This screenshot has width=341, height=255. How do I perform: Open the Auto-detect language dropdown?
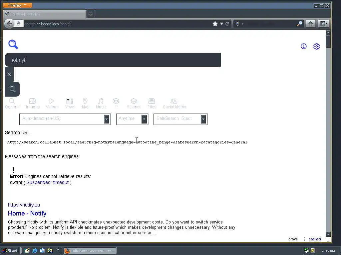click(x=65, y=119)
